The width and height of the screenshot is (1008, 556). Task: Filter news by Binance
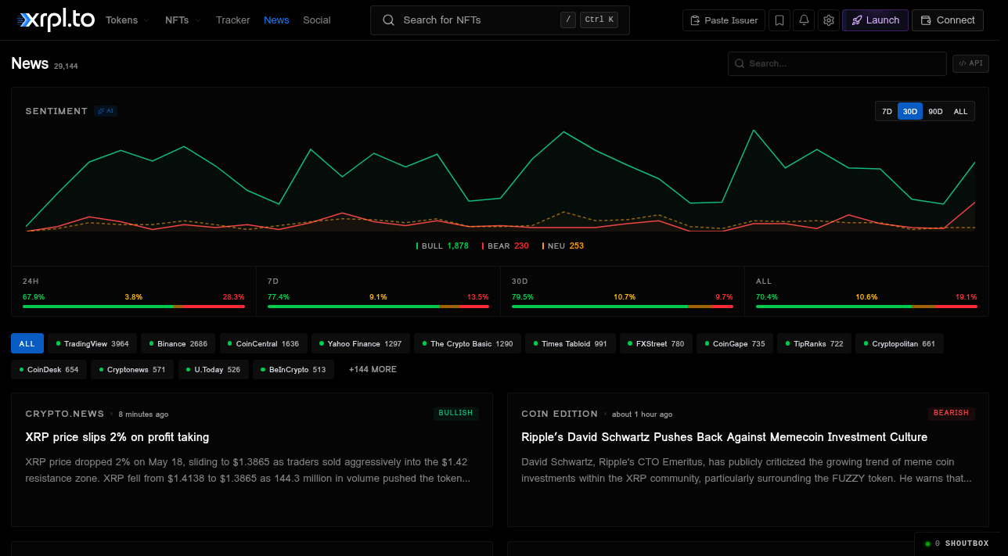[x=178, y=343]
